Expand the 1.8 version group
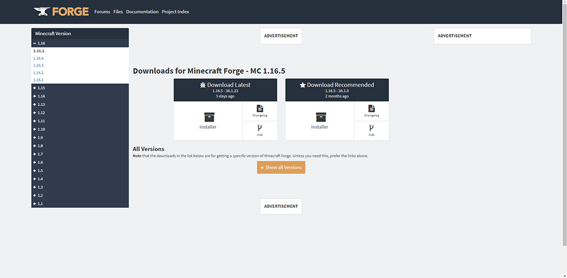567x278 pixels. point(80,146)
